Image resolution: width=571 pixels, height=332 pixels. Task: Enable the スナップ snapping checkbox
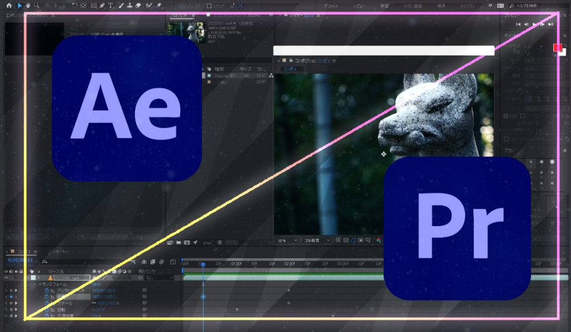209,6
